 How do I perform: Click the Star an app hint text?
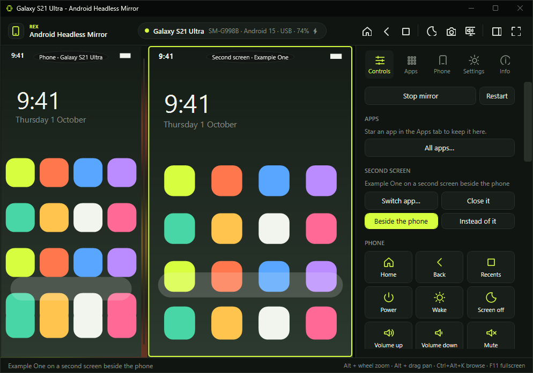(426, 132)
